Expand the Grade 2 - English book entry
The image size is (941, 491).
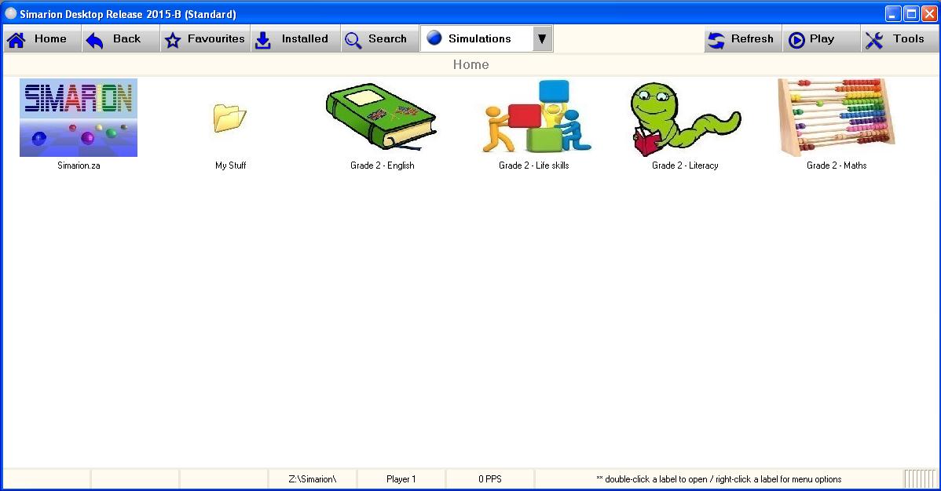[x=382, y=118]
